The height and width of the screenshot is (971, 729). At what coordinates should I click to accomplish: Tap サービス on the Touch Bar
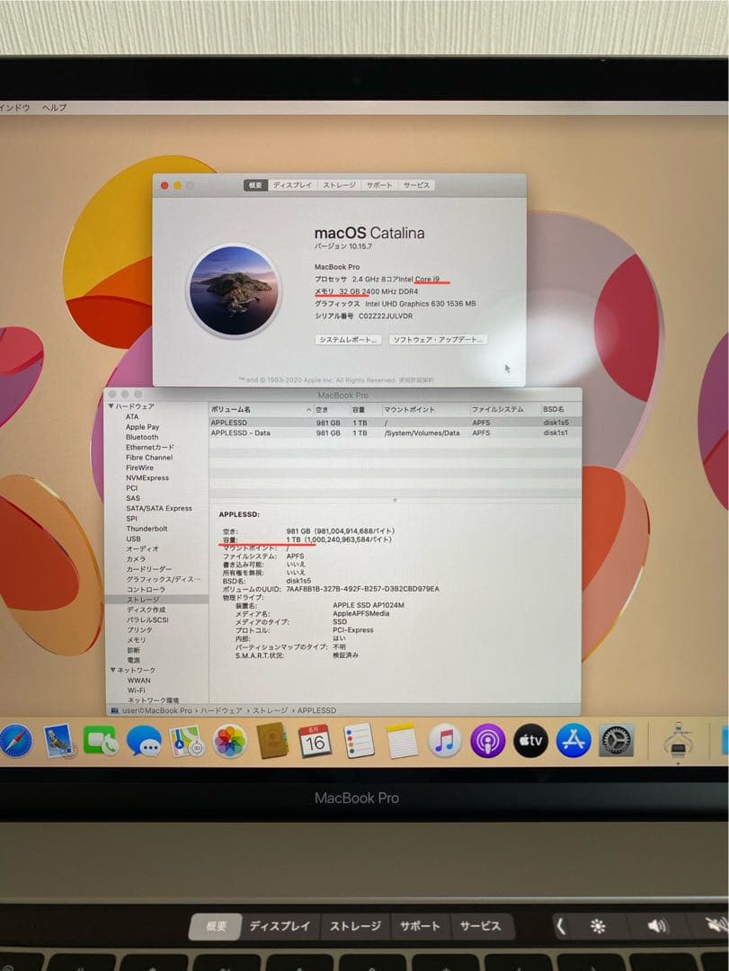(x=480, y=926)
